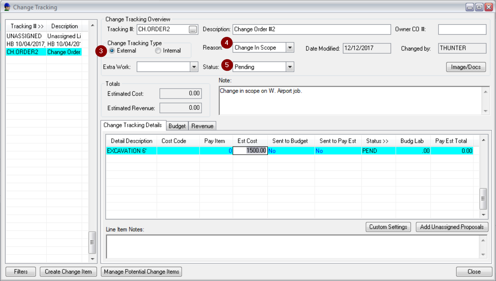Select the Change Tracking Details tab
496x281 pixels.
click(x=133, y=125)
